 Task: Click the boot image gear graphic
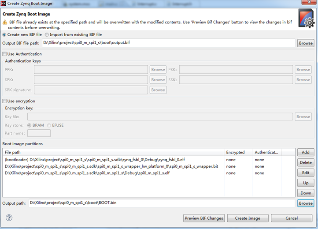(307, 19)
